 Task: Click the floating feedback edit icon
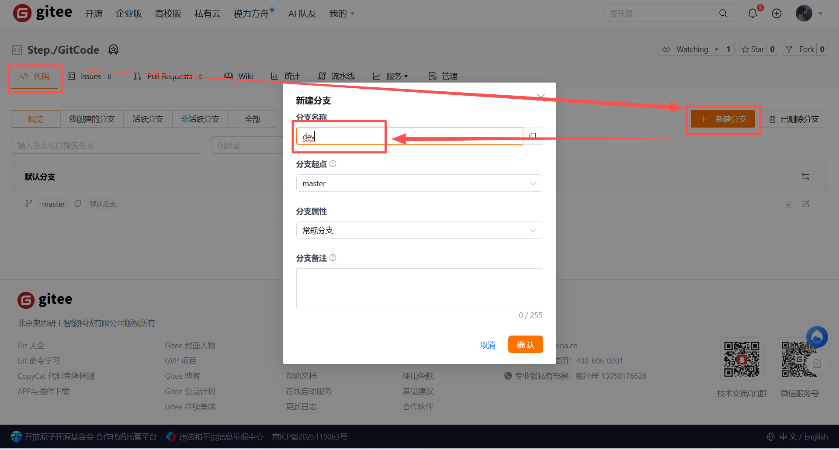pos(817,363)
